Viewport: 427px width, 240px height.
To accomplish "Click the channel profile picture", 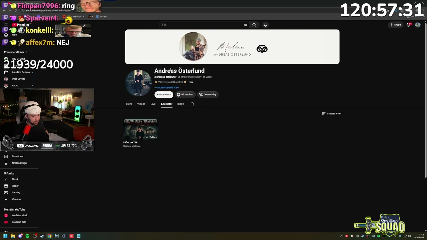I will point(138,83).
